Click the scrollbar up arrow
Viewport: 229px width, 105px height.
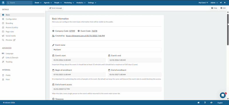tap(228, 12)
